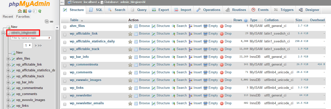Image resolution: width=331 pixels, height=109 pixels.
Task: Open phpMyAdmin documentation help icon
Action: click(x=30, y=11)
